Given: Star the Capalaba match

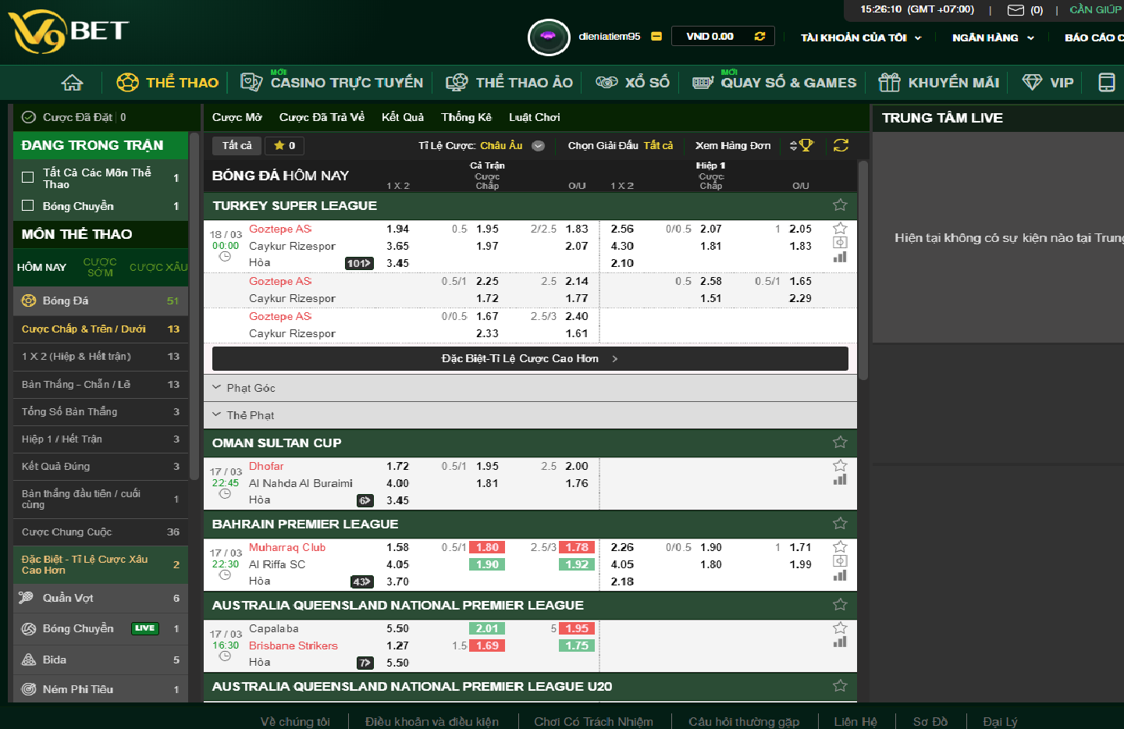Looking at the screenshot, I should (840, 628).
